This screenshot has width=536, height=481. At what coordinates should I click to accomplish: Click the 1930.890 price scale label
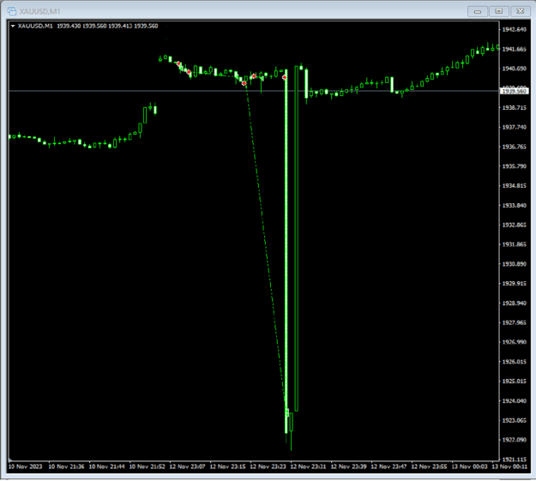pos(514,264)
